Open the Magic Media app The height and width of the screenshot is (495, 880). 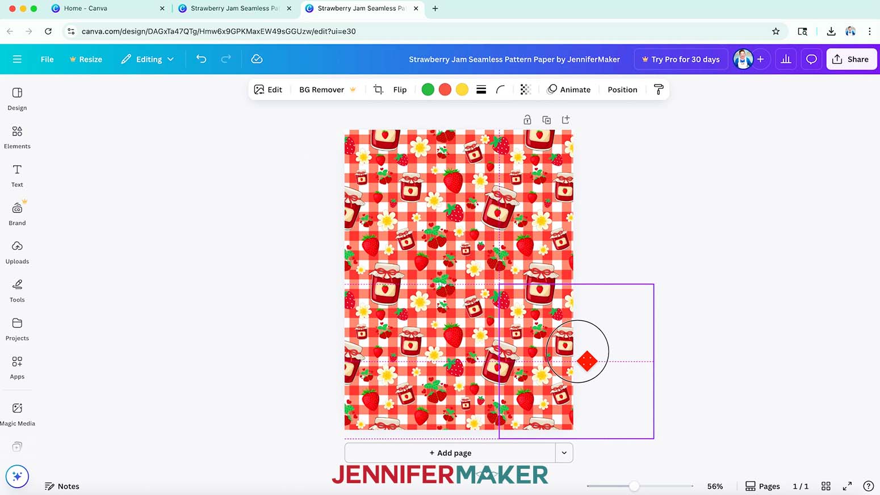(x=17, y=414)
